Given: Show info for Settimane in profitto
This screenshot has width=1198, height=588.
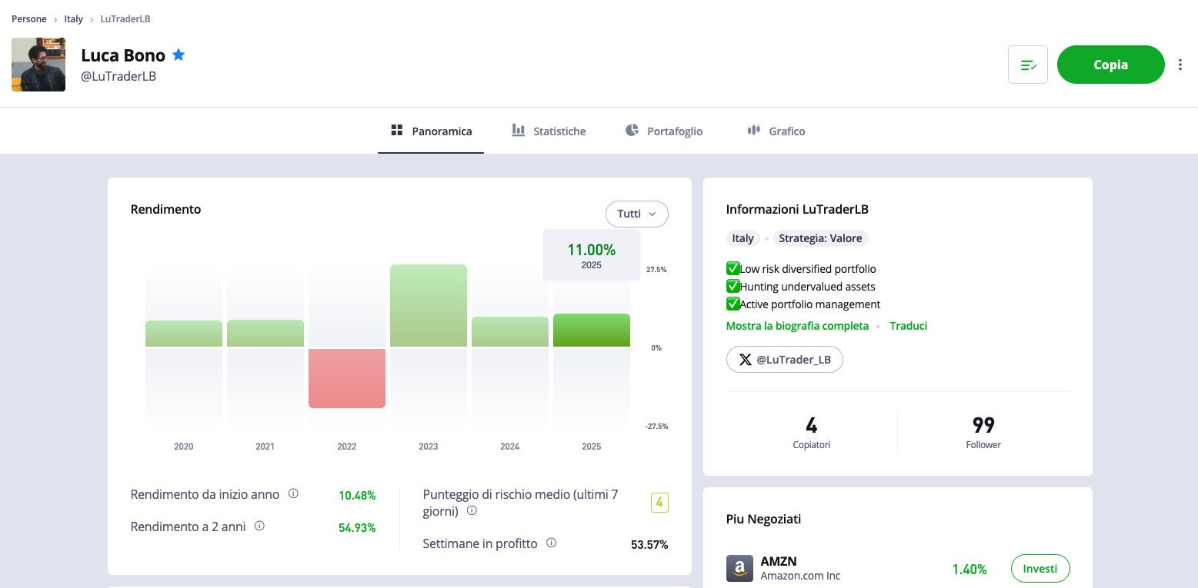Looking at the screenshot, I should pyautogui.click(x=551, y=543).
